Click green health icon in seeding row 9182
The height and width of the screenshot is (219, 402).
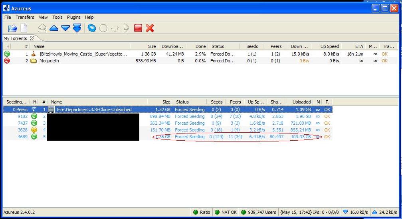(x=34, y=116)
